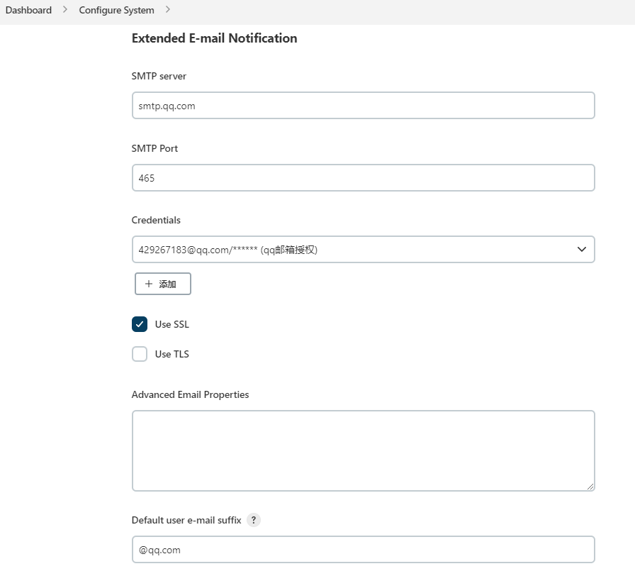Click the Credentials dropdown arrow

point(582,249)
